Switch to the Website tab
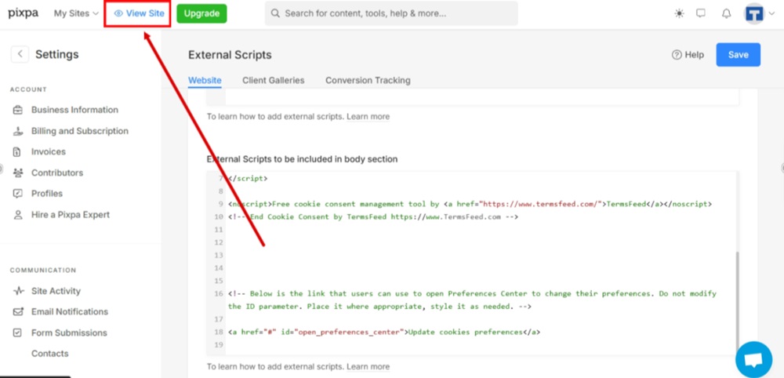Image resolution: width=784 pixels, height=378 pixels. coord(205,81)
